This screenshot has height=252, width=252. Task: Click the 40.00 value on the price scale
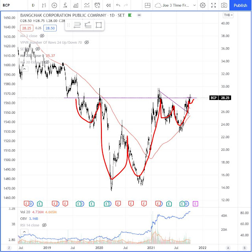(225, 23)
